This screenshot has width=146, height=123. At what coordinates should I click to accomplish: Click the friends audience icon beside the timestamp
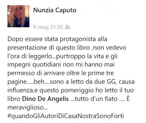coord(68,27)
